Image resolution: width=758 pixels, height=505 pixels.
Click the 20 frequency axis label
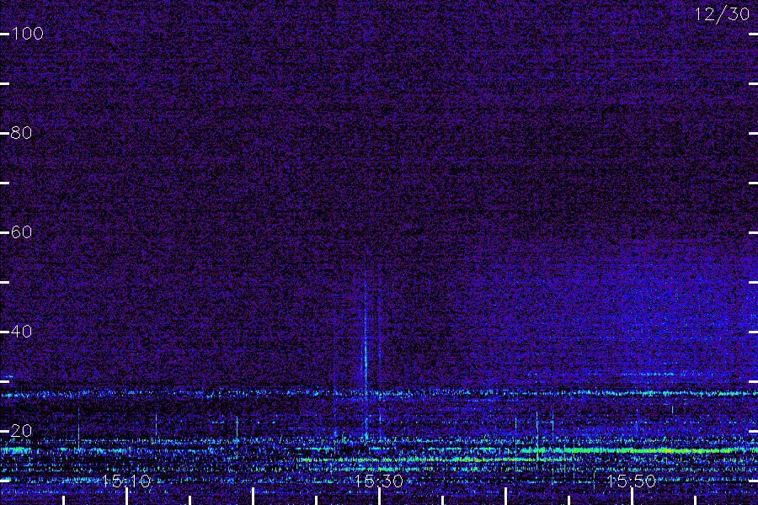pos(21,431)
